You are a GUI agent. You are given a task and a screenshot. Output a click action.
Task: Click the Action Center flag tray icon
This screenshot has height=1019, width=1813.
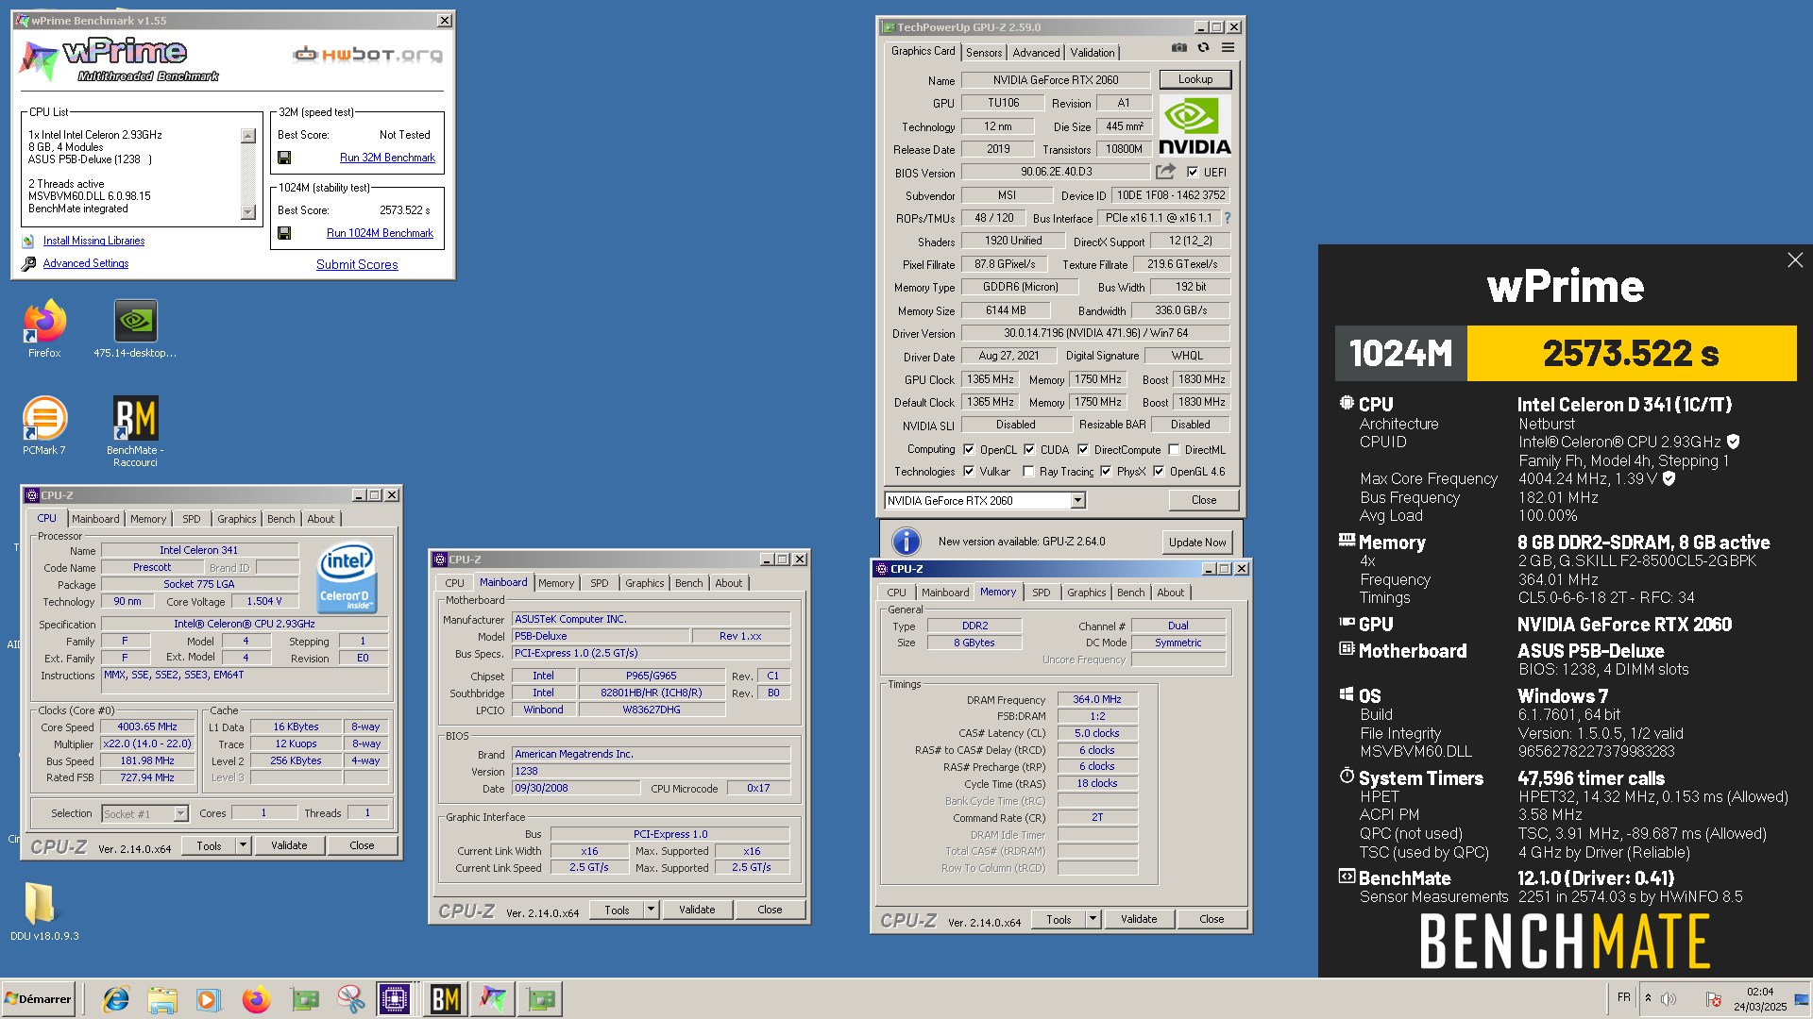(1713, 999)
